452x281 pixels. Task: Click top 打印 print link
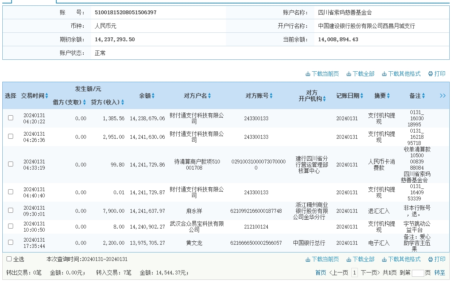click(437, 74)
